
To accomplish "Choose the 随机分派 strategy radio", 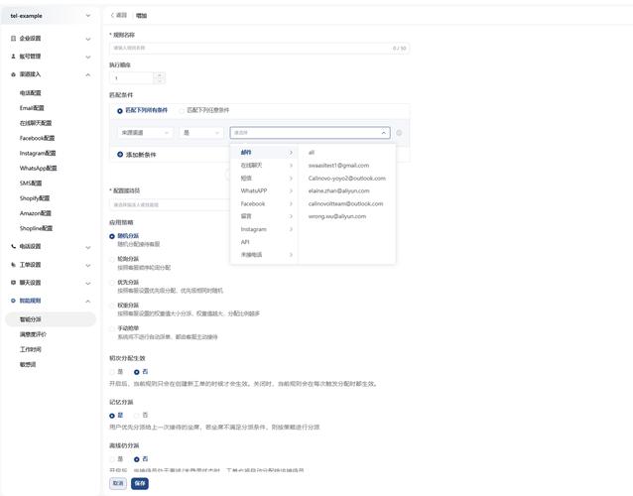I will point(112,236).
